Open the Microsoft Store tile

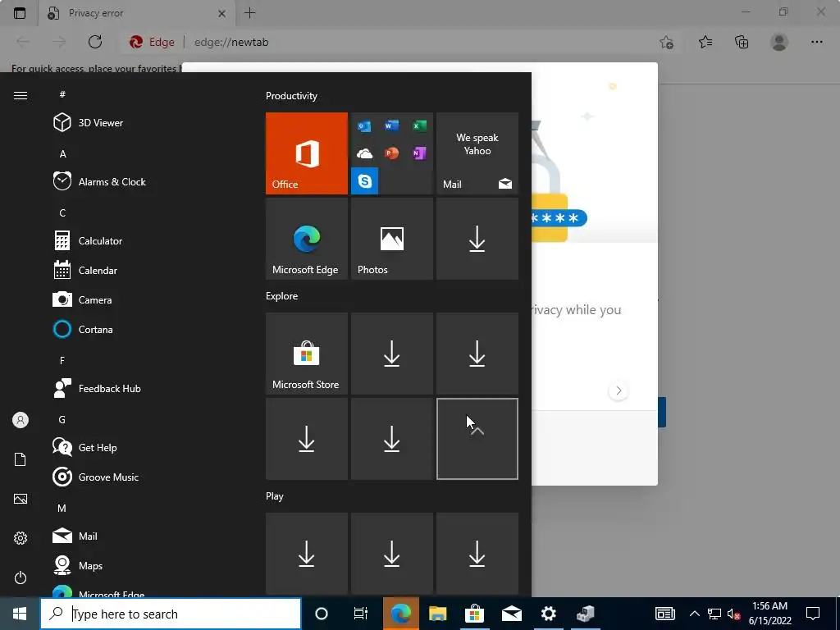[307, 354]
